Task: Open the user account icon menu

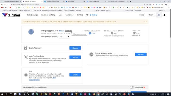Action: point(165,15)
